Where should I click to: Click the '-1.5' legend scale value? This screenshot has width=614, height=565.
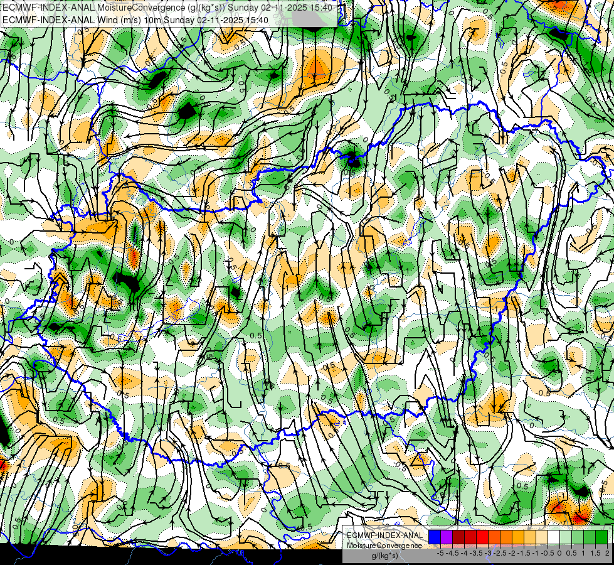coord(524,553)
